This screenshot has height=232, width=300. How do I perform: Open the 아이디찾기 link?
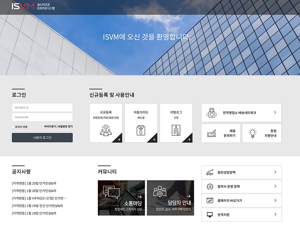(51, 127)
